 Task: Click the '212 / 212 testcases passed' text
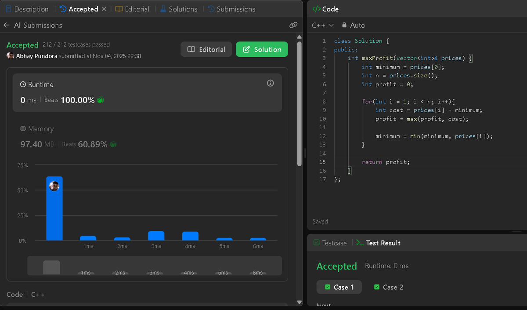76,44
